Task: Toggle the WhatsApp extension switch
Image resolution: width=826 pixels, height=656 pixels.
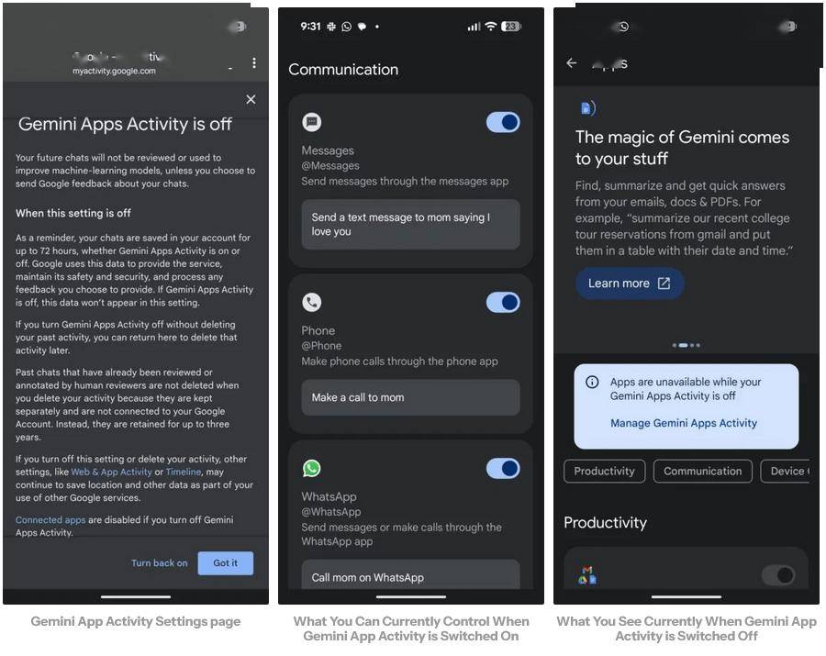Action: (x=503, y=468)
